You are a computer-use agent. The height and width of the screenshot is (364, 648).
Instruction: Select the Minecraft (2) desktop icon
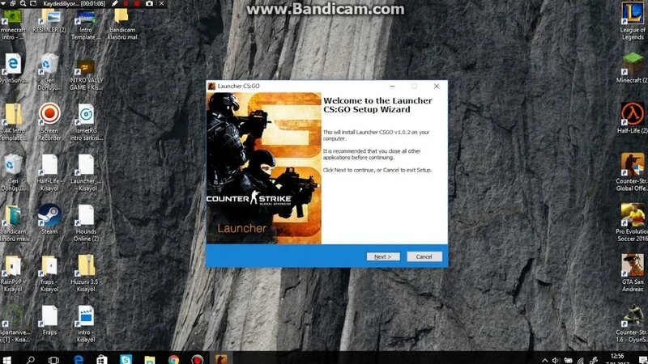[633, 69]
